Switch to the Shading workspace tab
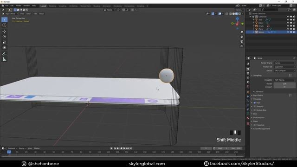The width and height of the screenshot is (297, 167). 97,6
